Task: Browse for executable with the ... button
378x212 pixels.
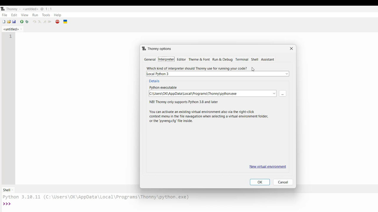Action: tap(283, 94)
